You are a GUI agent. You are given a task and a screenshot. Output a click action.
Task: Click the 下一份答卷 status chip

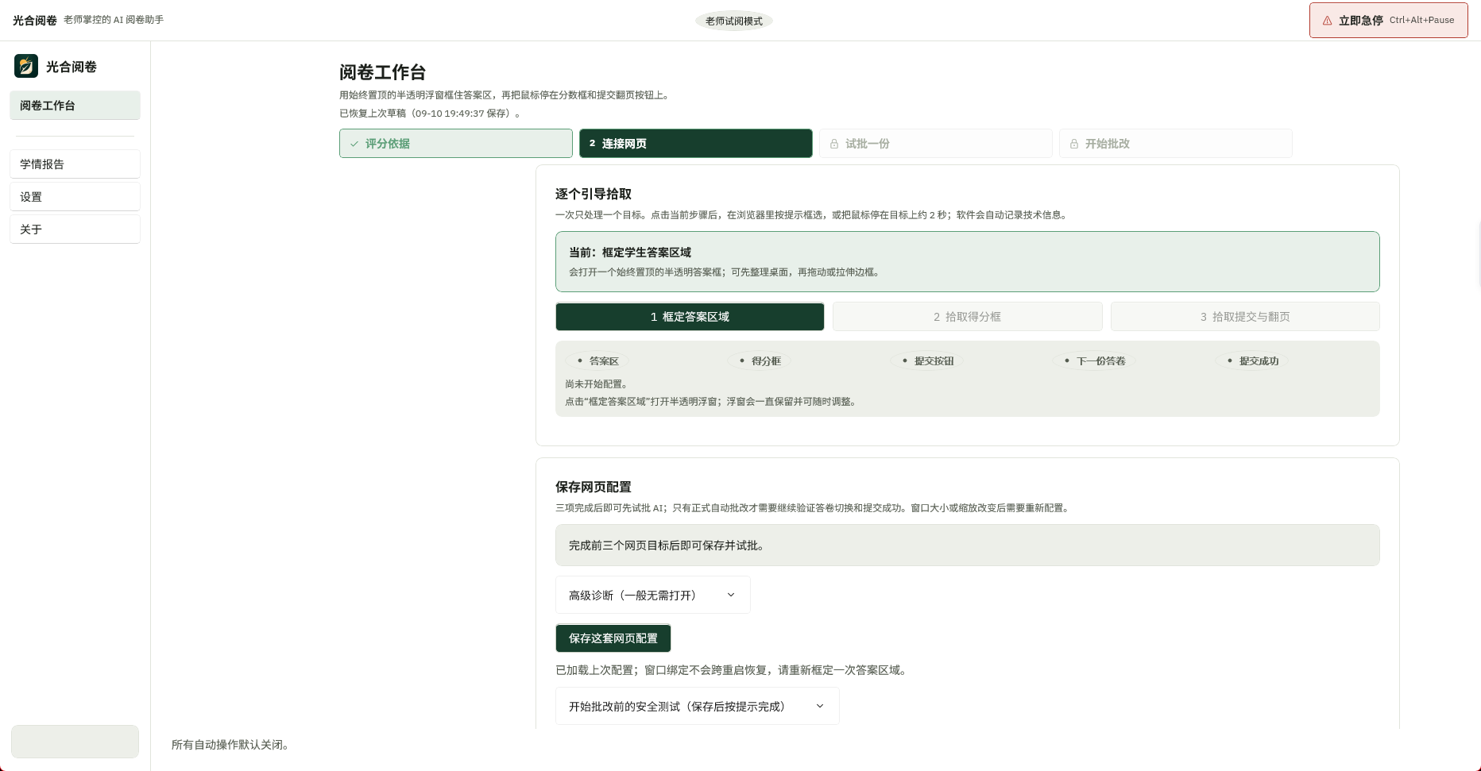click(x=1094, y=360)
